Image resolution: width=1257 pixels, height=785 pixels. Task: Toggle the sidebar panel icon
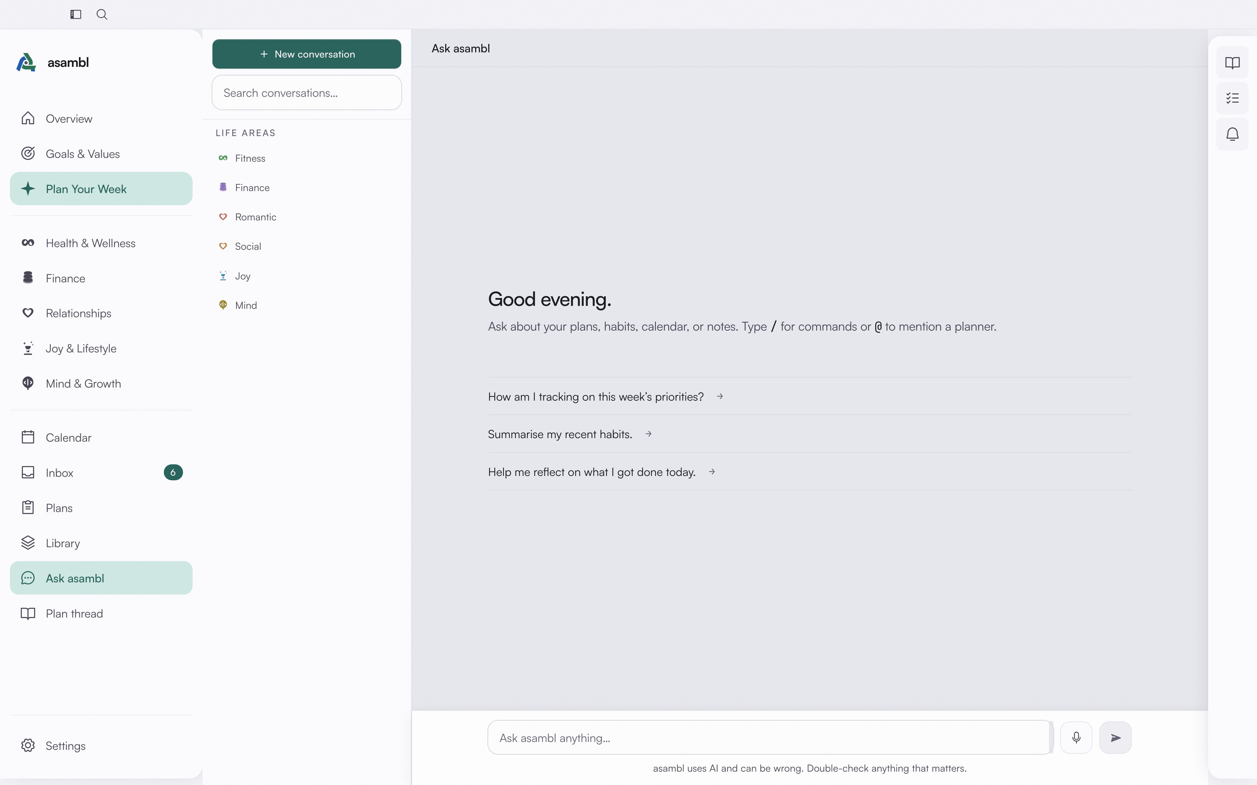(x=76, y=15)
